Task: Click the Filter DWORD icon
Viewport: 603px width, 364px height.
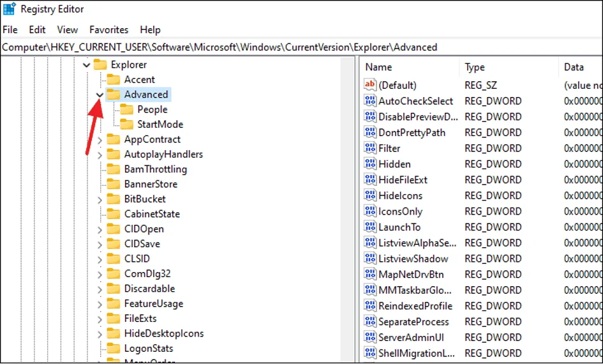Action: point(370,148)
